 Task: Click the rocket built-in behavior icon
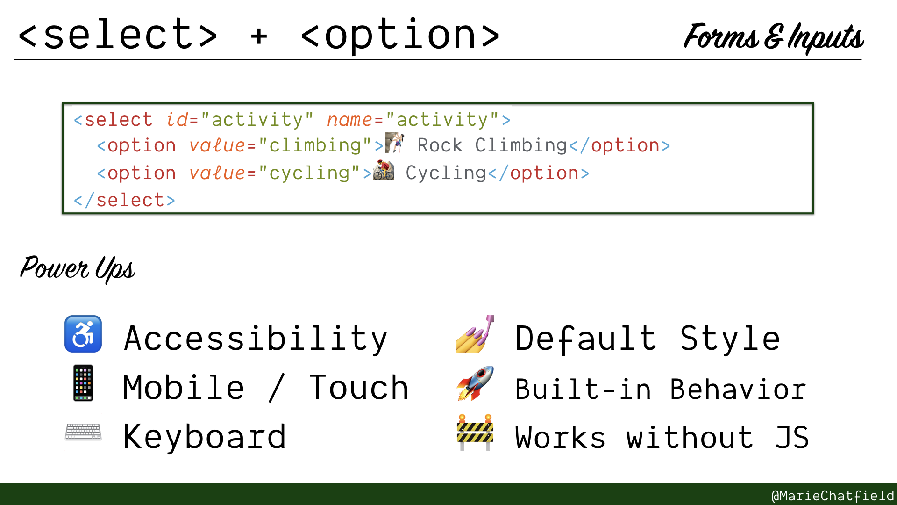pyautogui.click(x=474, y=384)
